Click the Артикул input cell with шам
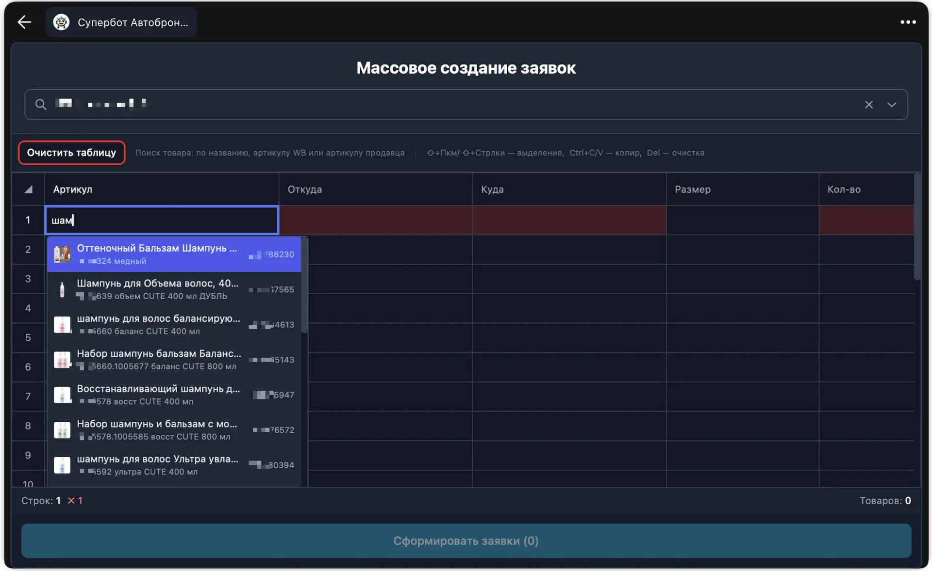This screenshot has height=571, width=932. [162, 220]
